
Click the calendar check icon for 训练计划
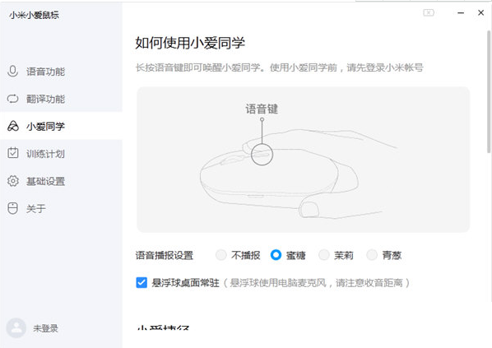[x=13, y=153]
